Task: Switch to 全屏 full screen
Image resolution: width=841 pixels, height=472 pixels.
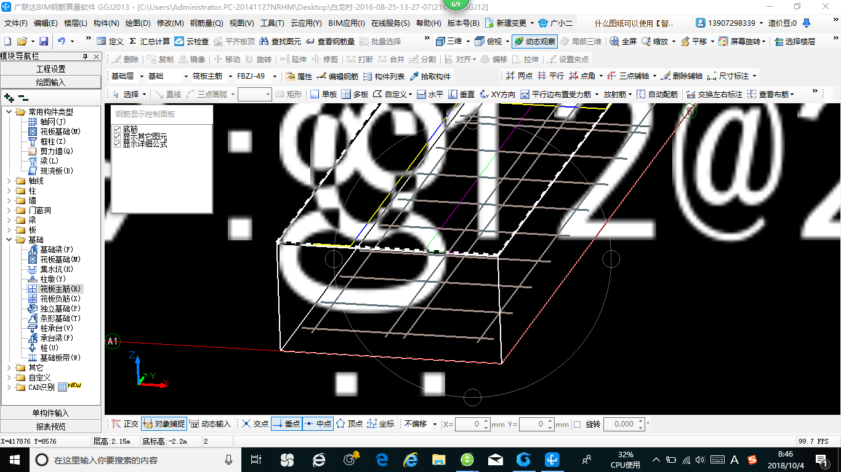Action: (624, 41)
